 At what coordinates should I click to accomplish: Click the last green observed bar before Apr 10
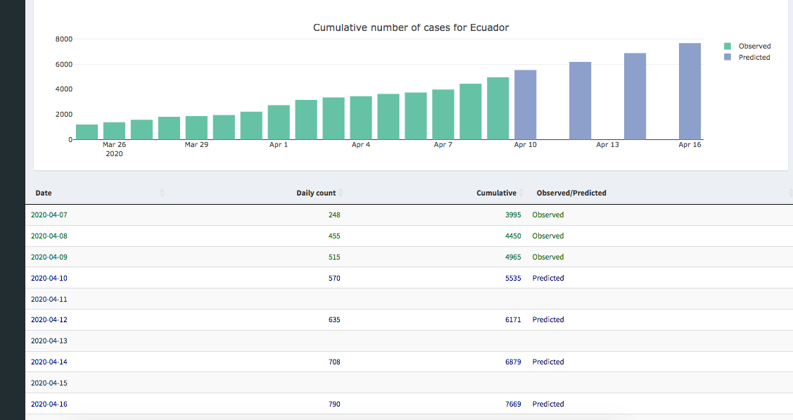497,108
